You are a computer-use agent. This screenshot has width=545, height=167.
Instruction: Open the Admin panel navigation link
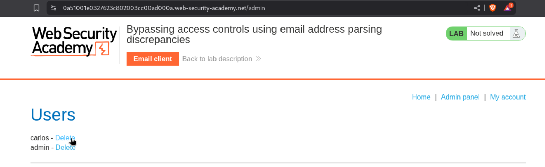click(460, 97)
